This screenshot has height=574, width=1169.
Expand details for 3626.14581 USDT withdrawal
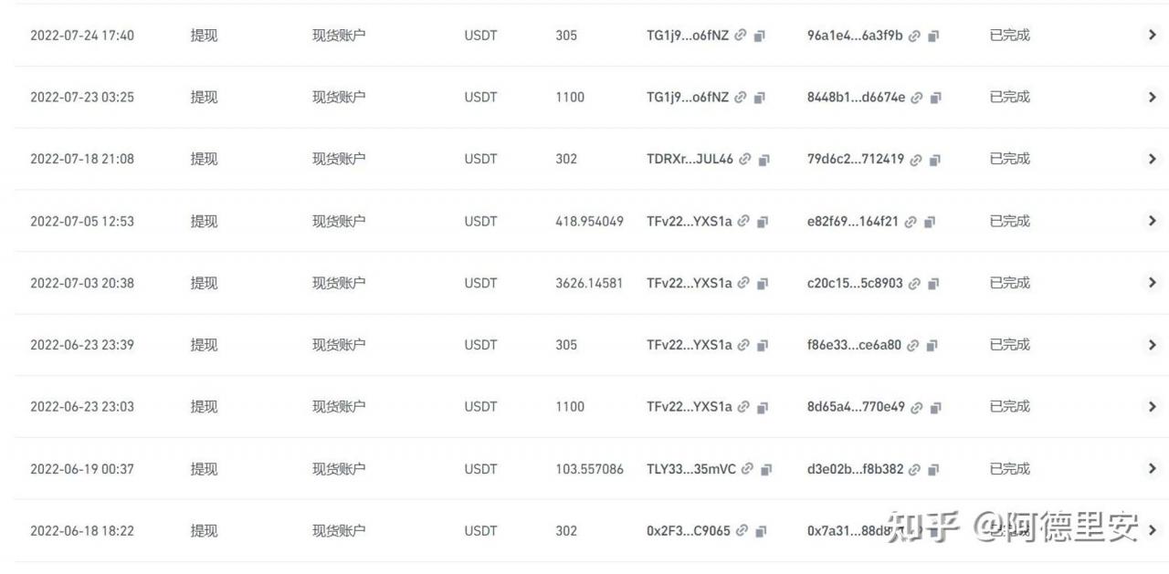pyautogui.click(x=1152, y=283)
